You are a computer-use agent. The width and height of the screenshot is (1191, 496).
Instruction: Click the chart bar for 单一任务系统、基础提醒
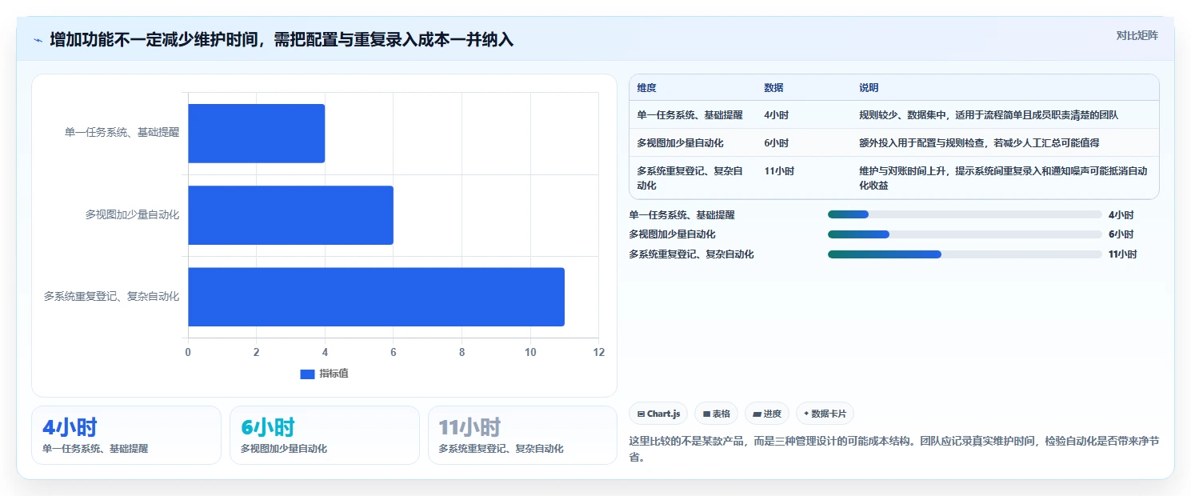(257, 134)
